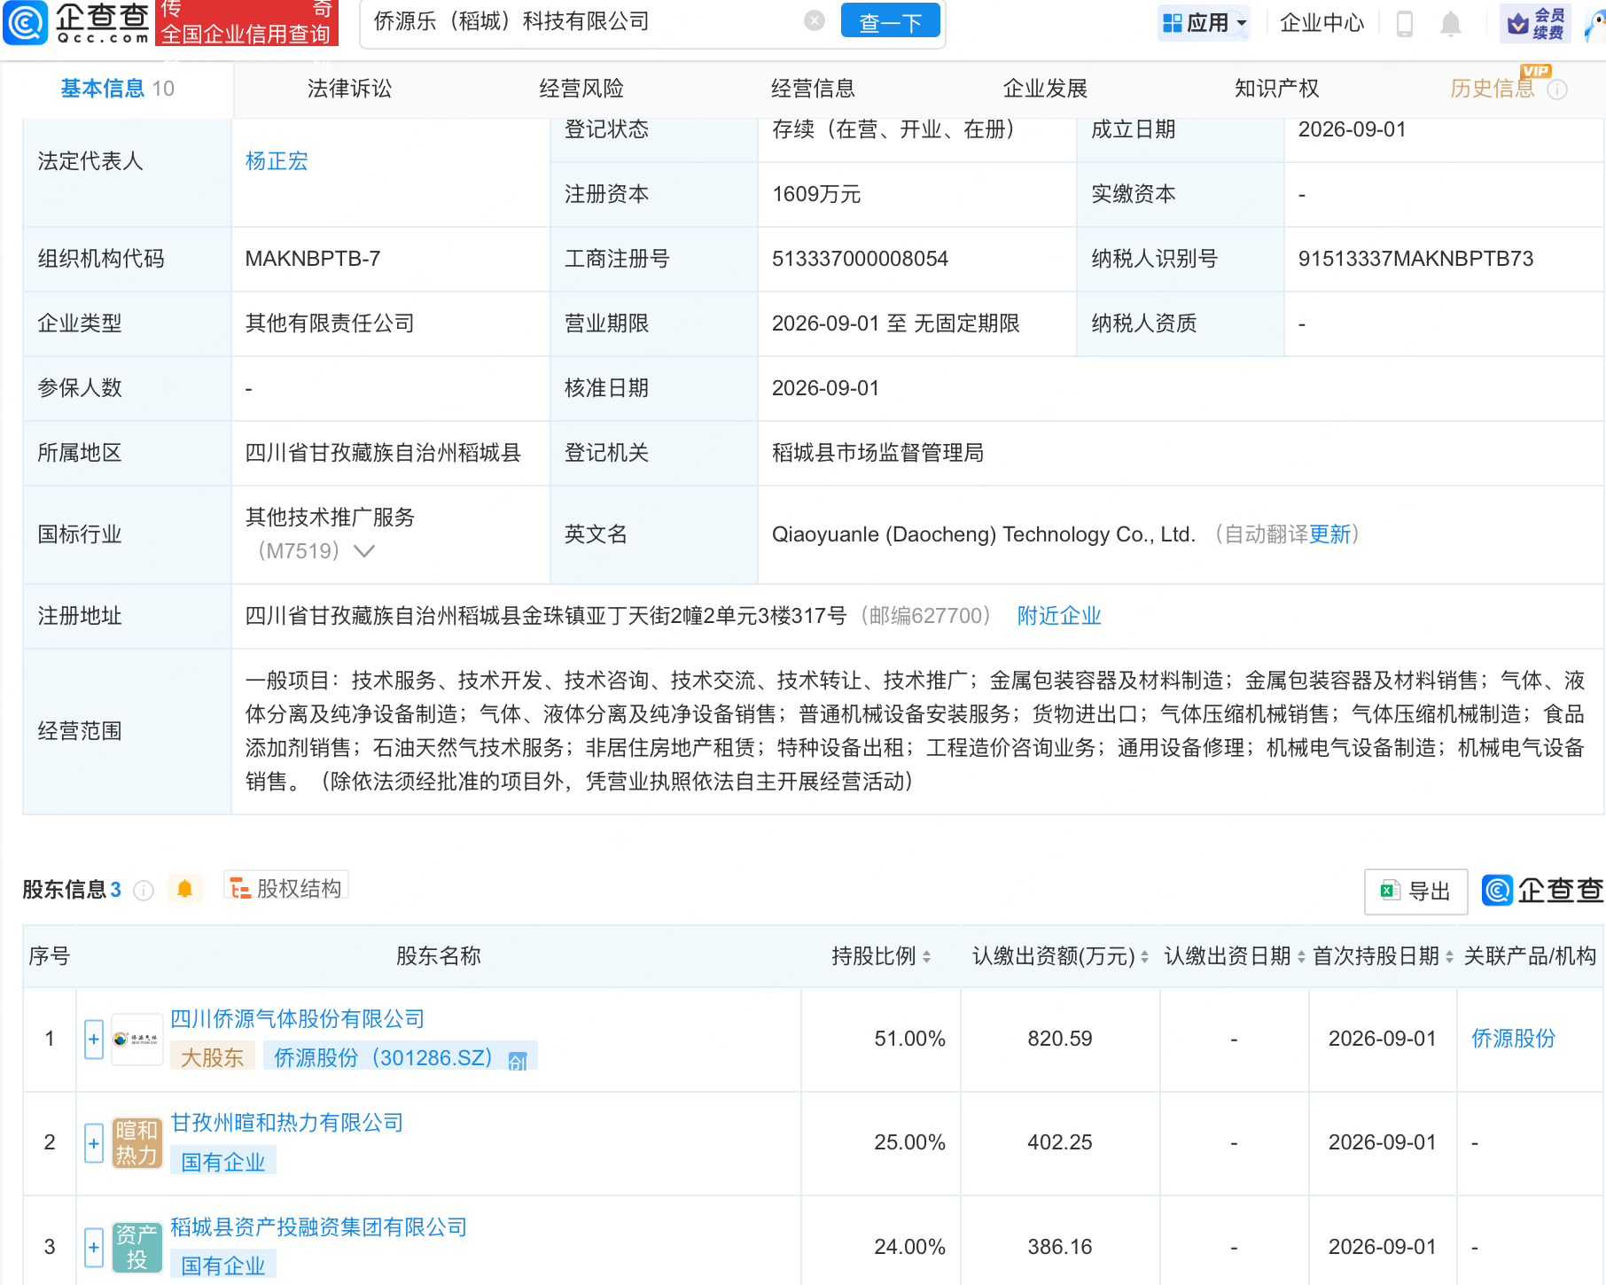
Task: Open the 应用 dropdown menu
Action: pyautogui.click(x=1204, y=23)
